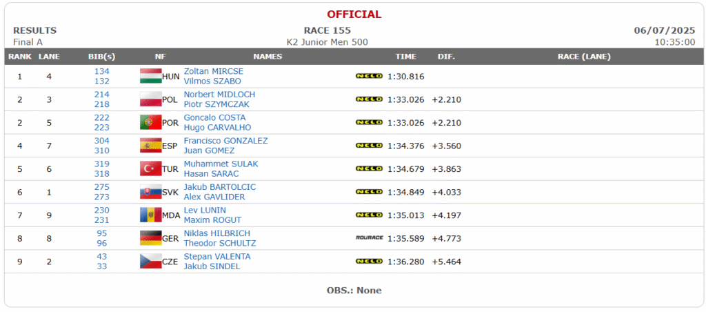Click the TIME column header

(405, 57)
